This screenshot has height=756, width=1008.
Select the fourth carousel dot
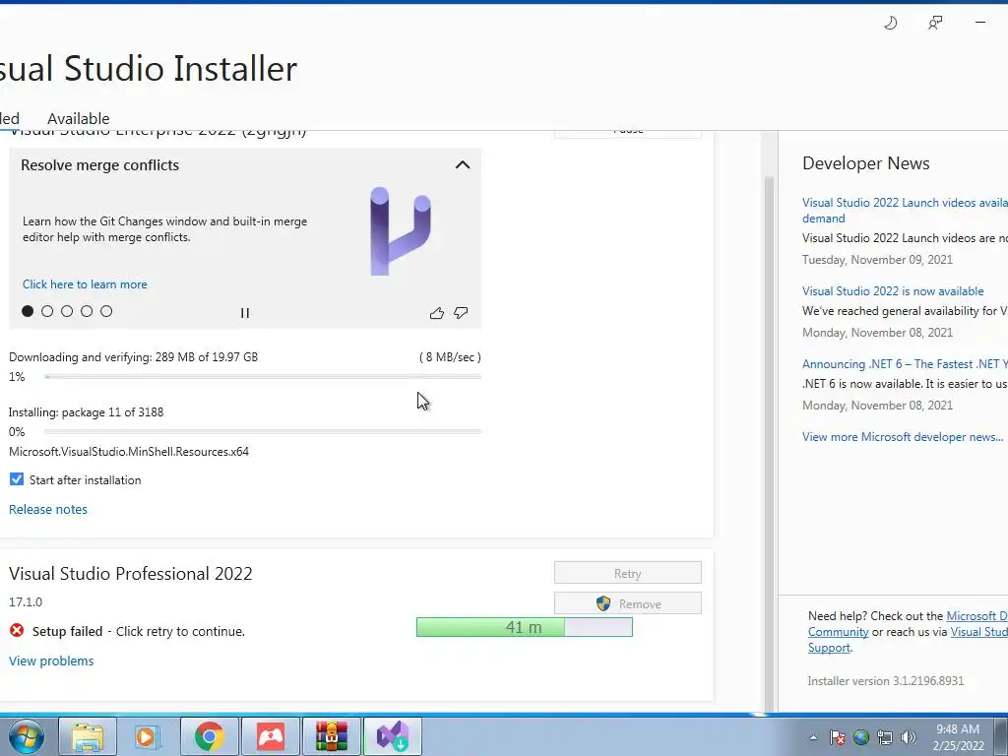(x=87, y=311)
